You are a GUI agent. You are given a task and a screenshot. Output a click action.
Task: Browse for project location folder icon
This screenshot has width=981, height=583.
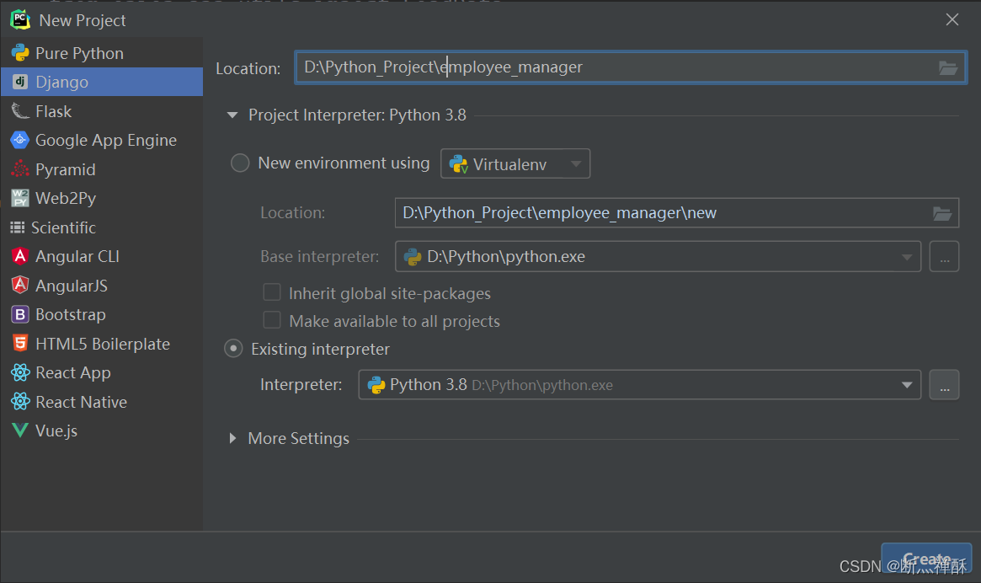coord(948,68)
